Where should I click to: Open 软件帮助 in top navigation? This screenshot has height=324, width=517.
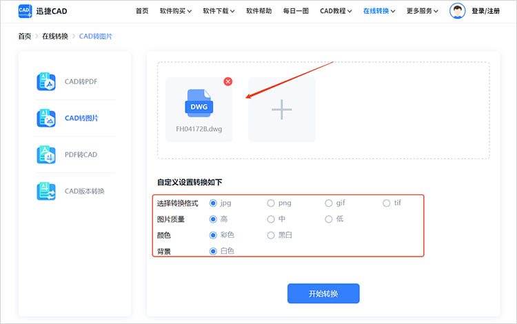click(x=258, y=11)
